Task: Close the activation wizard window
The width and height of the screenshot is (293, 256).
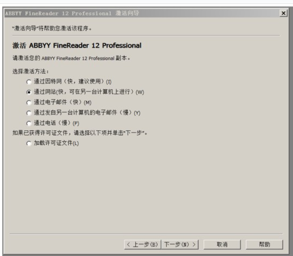Action: coord(283,13)
